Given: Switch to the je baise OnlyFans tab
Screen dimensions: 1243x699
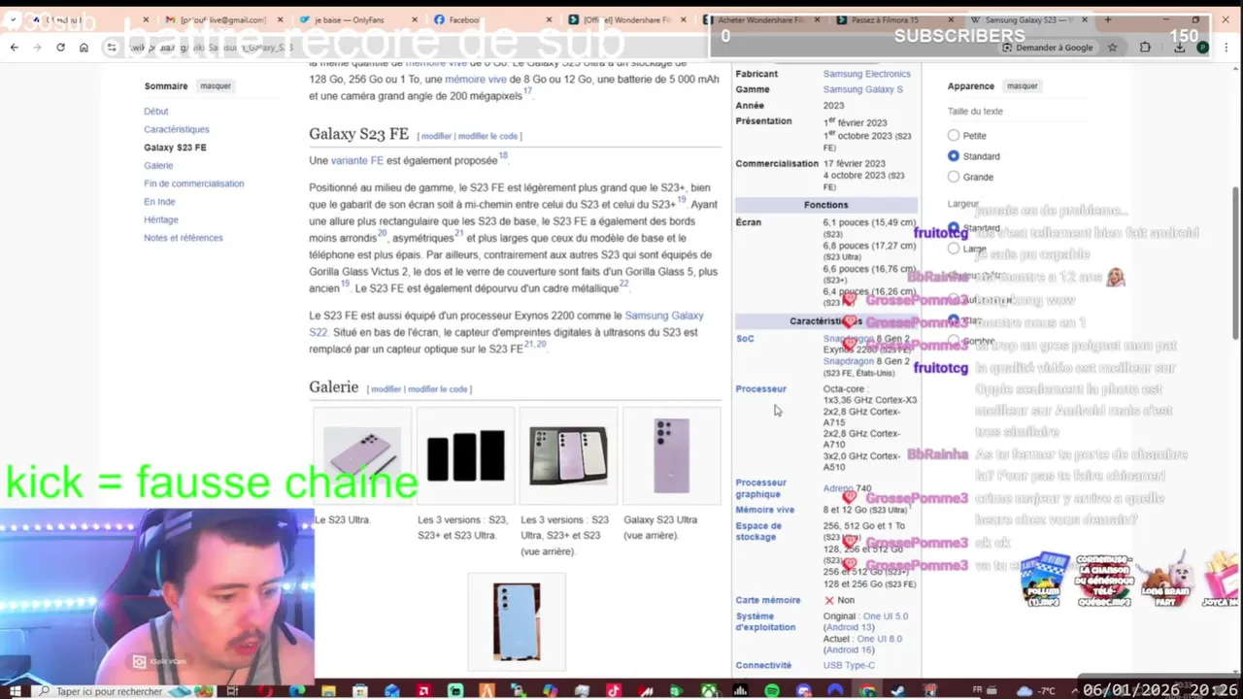Looking at the screenshot, I should (355, 19).
